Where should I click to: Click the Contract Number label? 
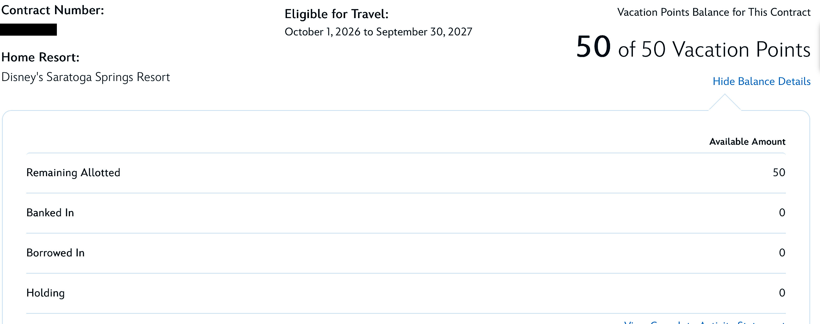(53, 10)
